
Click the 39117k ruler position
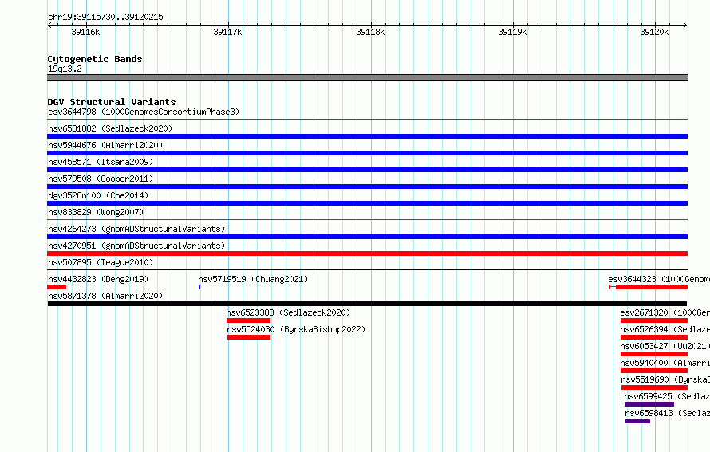coord(228,32)
